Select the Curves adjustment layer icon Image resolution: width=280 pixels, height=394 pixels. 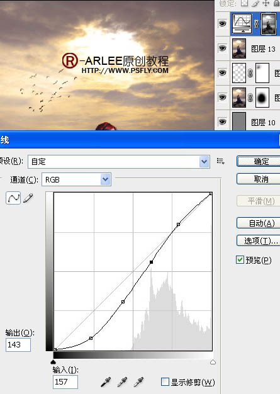pos(242,24)
